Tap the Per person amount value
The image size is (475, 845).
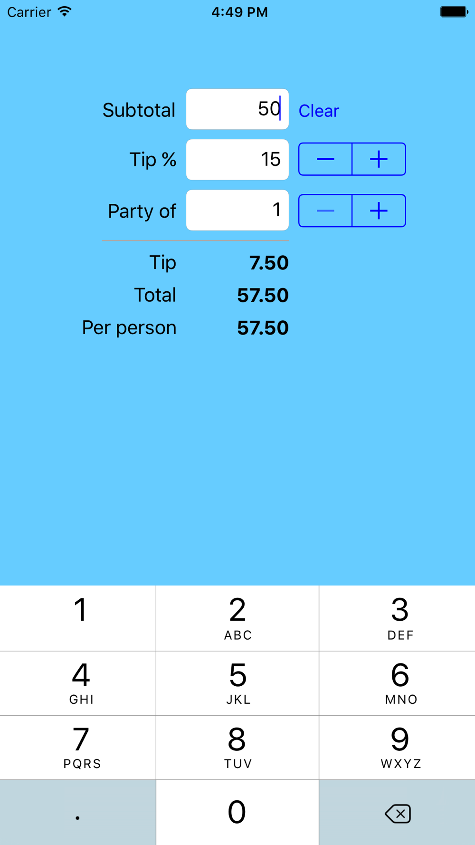(x=263, y=328)
